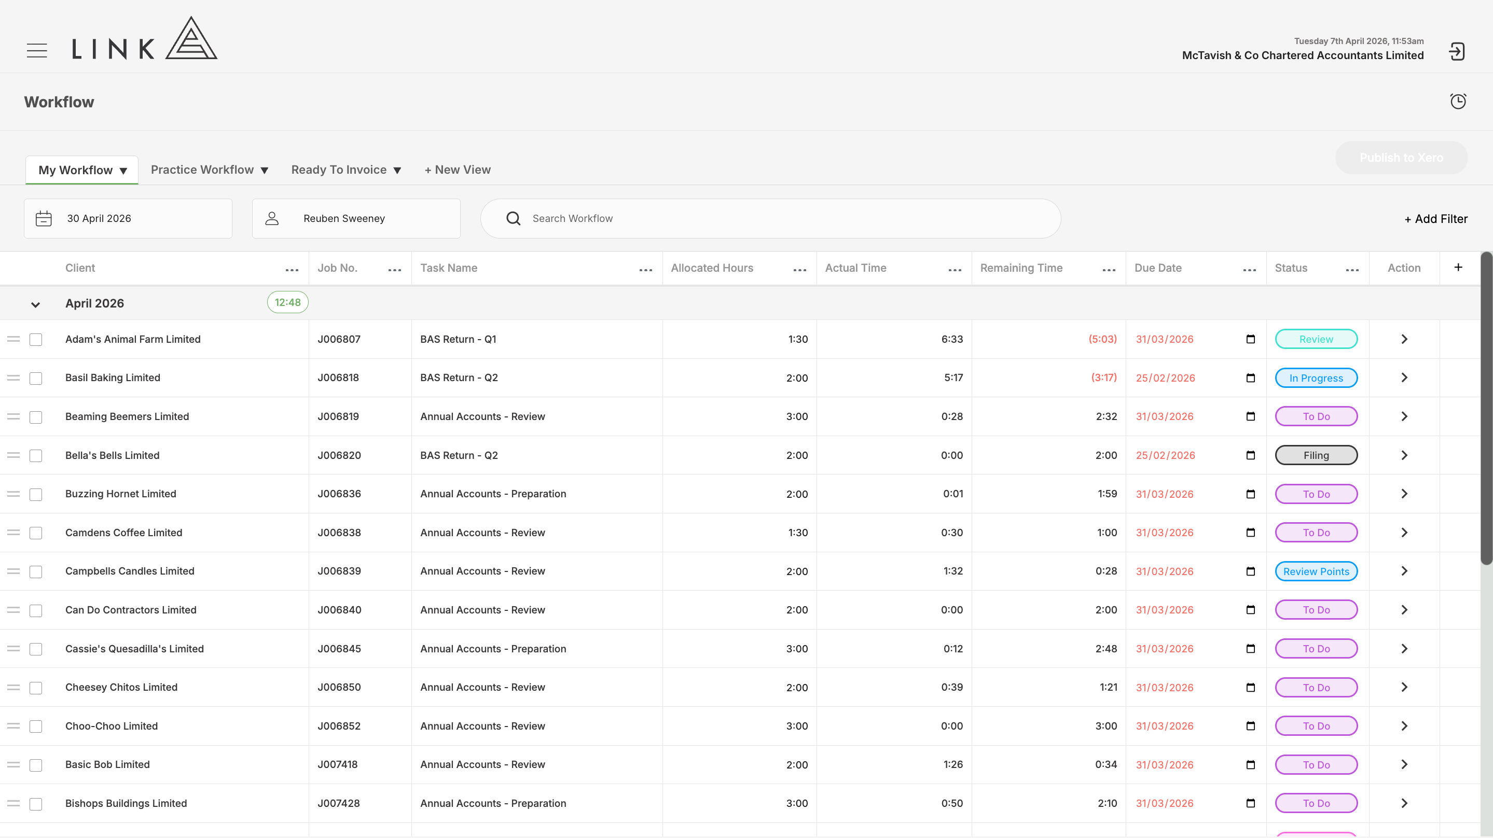Click the search magnifier icon
Viewport: 1493px width, 838px height.
point(513,218)
